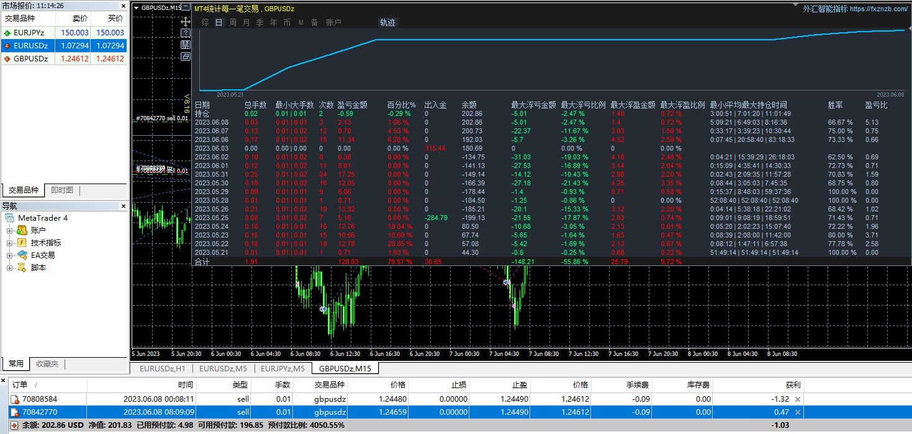Click the 技术指标 icon in navigator

click(x=22, y=243)
